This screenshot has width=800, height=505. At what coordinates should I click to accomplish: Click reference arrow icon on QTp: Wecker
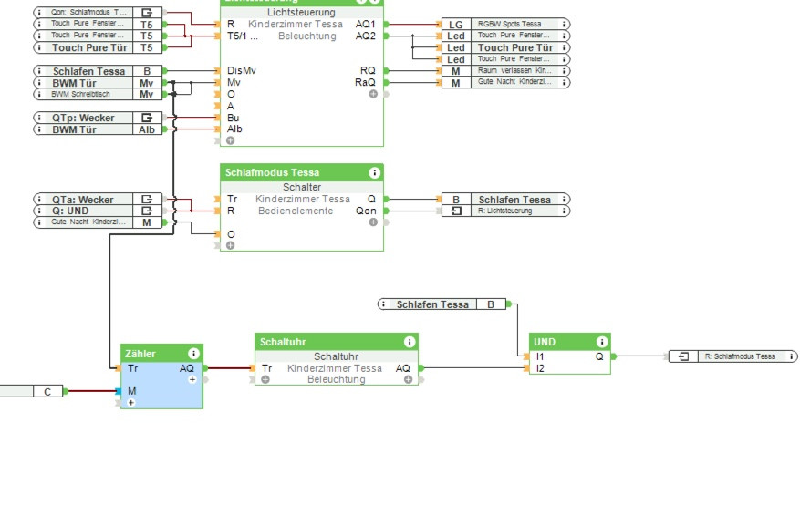(147, 118)
